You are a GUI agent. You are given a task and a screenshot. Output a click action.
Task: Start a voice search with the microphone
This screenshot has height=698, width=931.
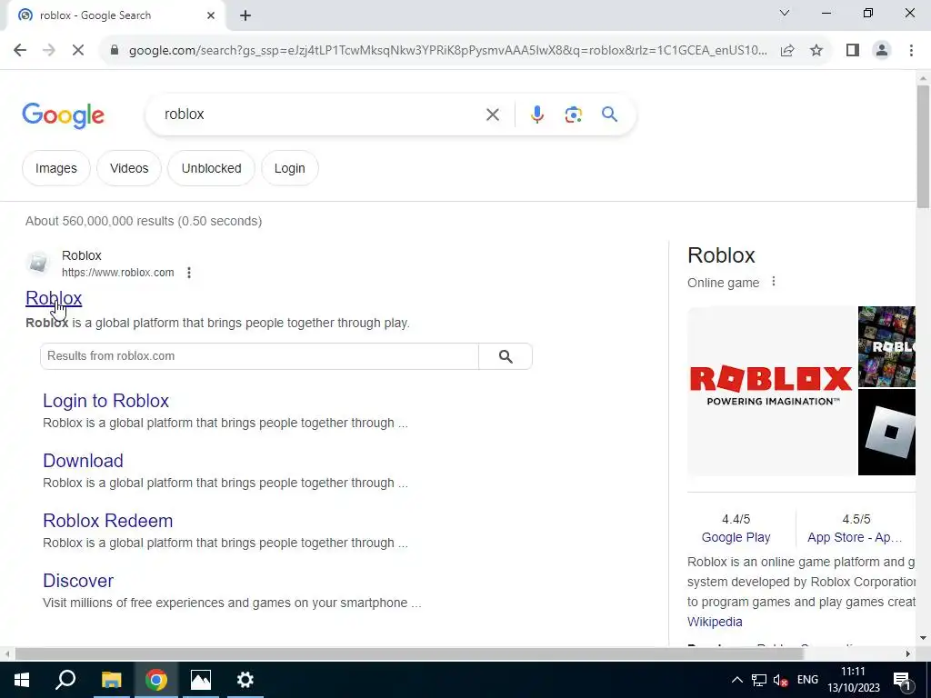point(536,115)
